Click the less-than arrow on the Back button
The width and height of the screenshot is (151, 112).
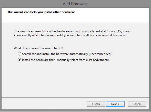tap(92, 104)
